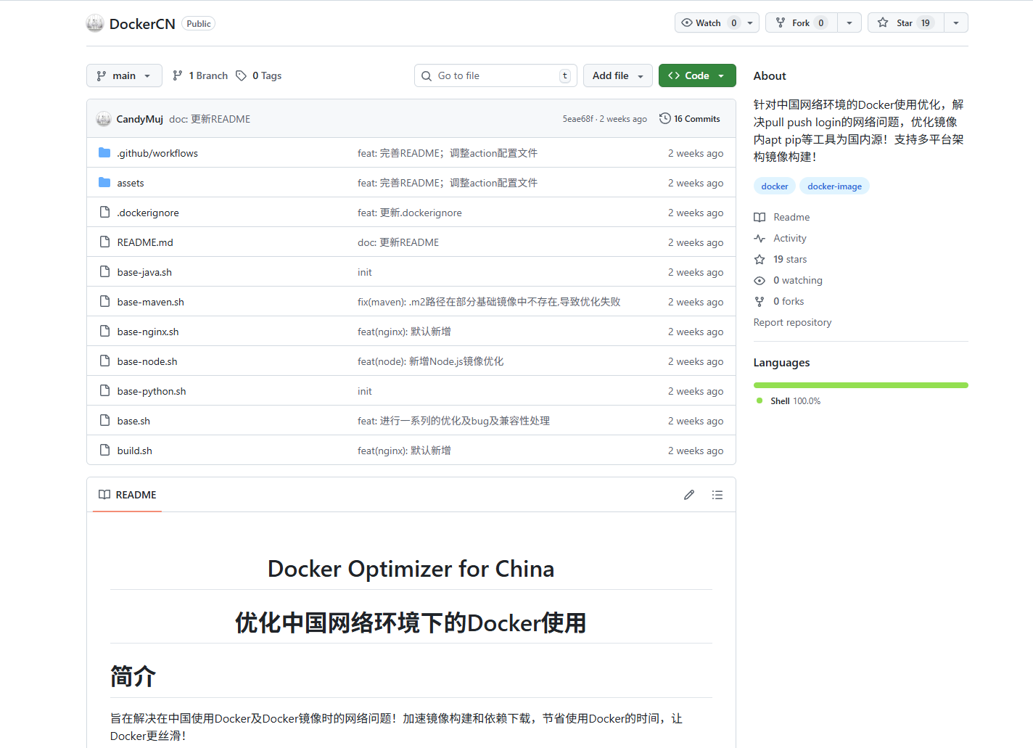Fork the repository
This screenshot has height=748, width=1033.
[801, 22]
